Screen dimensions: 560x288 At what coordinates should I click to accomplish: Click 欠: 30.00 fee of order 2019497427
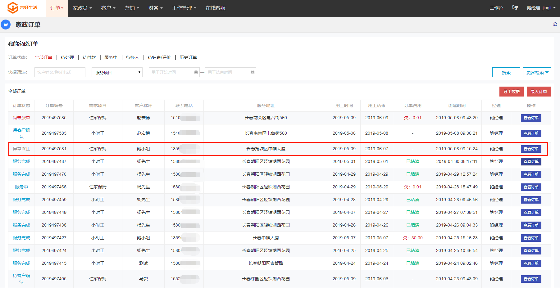tap(412, 238)
